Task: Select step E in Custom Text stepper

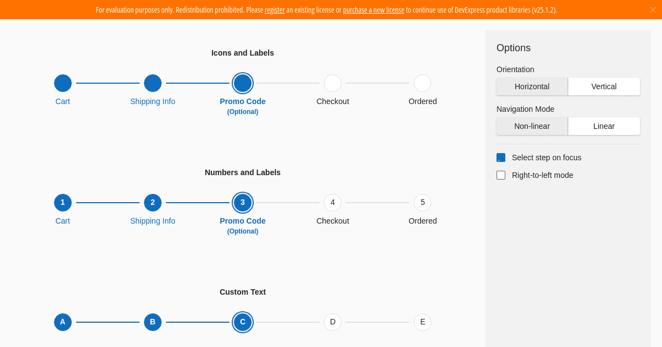Action: coord(423,322)
